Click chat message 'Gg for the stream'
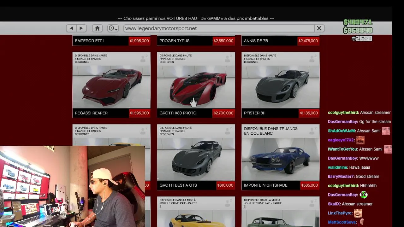This screenshot has width=404, height=227. 375,122
